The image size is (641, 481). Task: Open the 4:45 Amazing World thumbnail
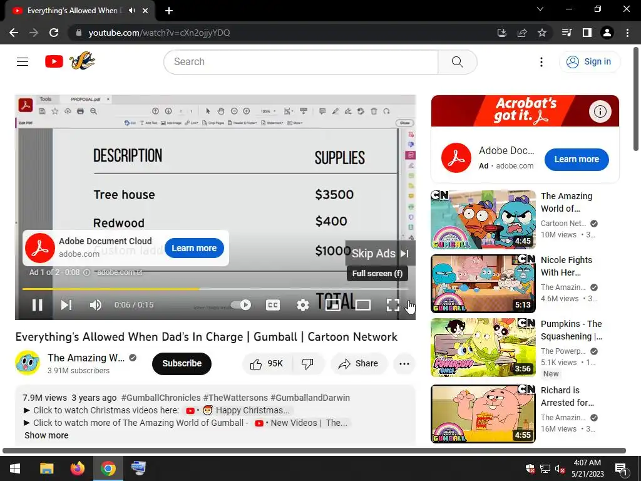[x=483, y=219]
